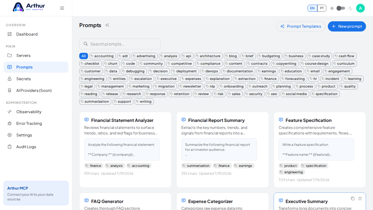Open Settings page from sidebar label
The height and width of the screenshot is (210, 373).
pyautogui.click(x=24, y=135)
